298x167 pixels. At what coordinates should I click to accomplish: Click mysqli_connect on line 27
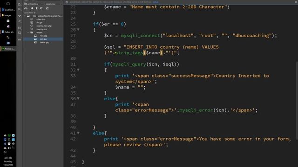click(141, 36)
